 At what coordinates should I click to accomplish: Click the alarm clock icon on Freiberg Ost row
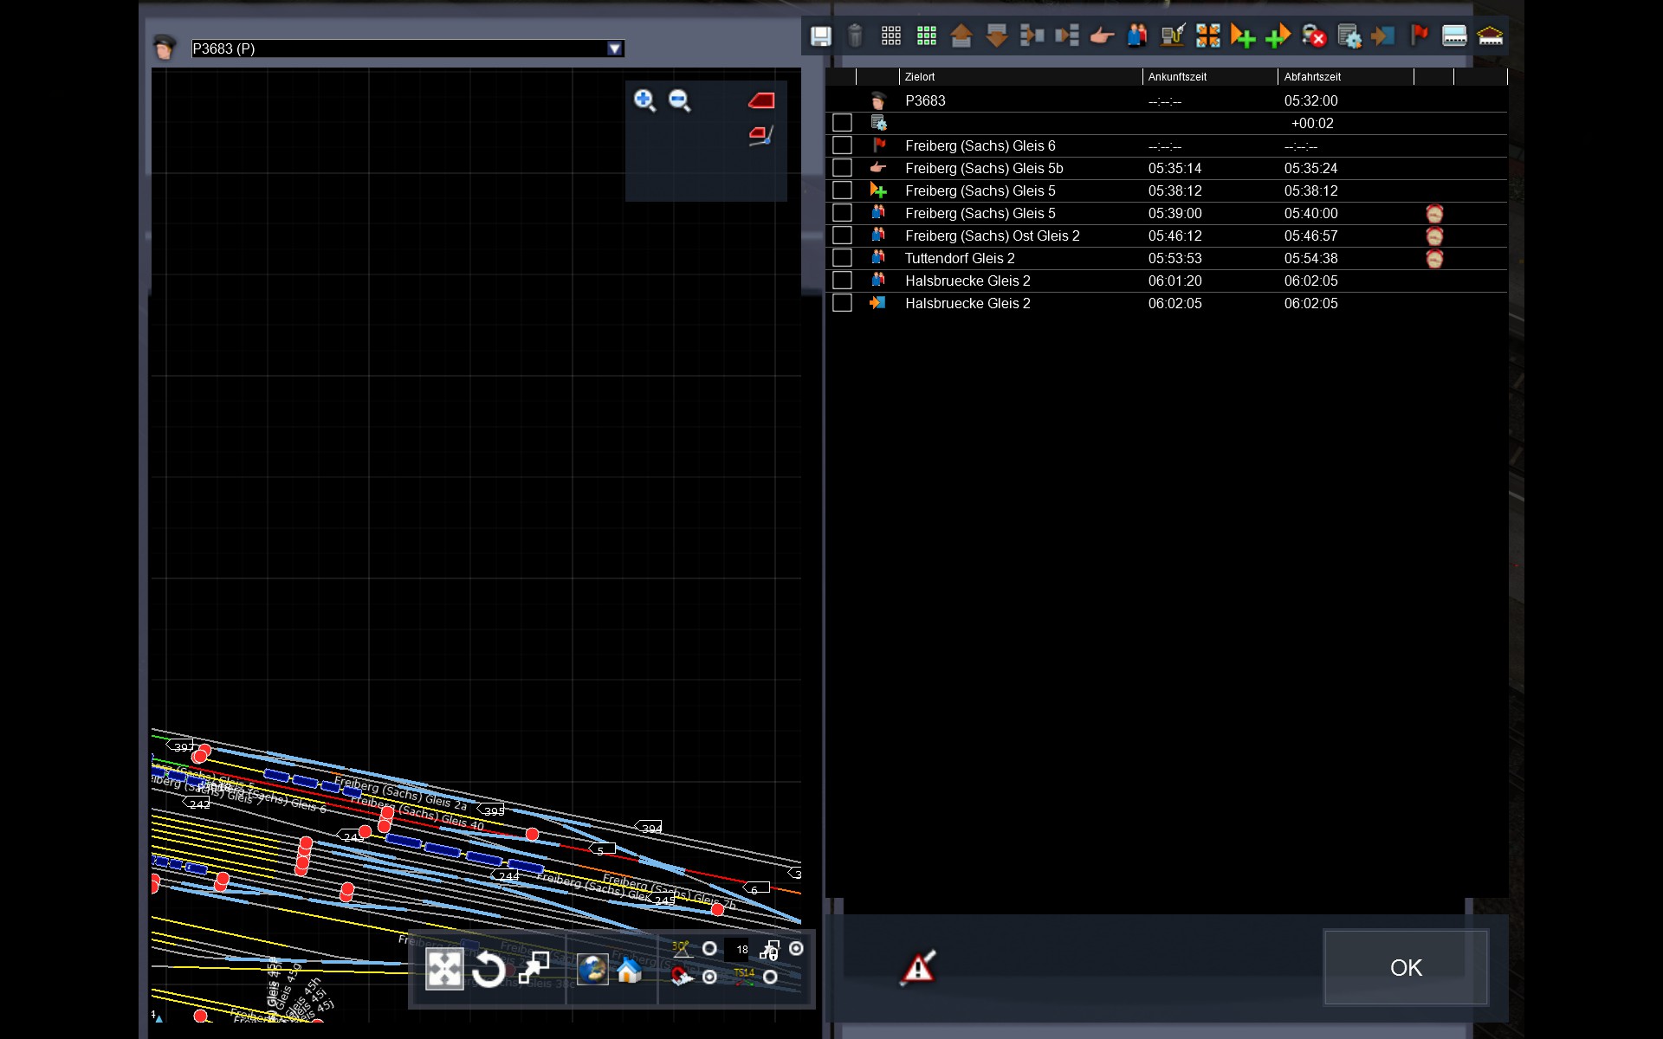click(x=1434, y=236)
